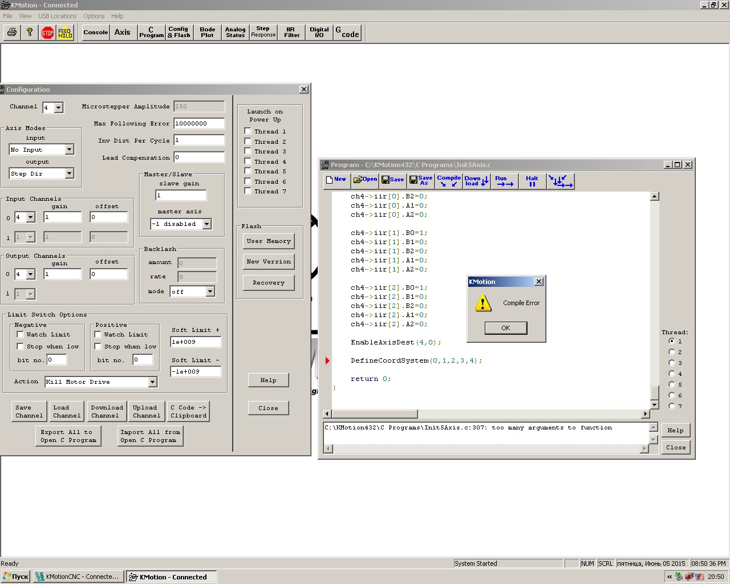Image resolution: width=730 pixels, height=584 pixels.
Task: Click the Save Channel button
Action: [x=29, y=411]
